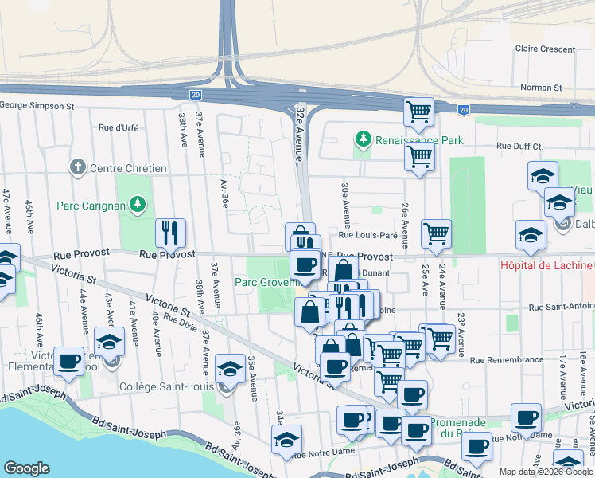Click the Collège Saint-Louis place label

pos(166,386)
